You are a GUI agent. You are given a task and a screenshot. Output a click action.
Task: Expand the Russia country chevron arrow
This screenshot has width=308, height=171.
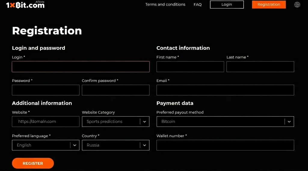coord(145,145)
